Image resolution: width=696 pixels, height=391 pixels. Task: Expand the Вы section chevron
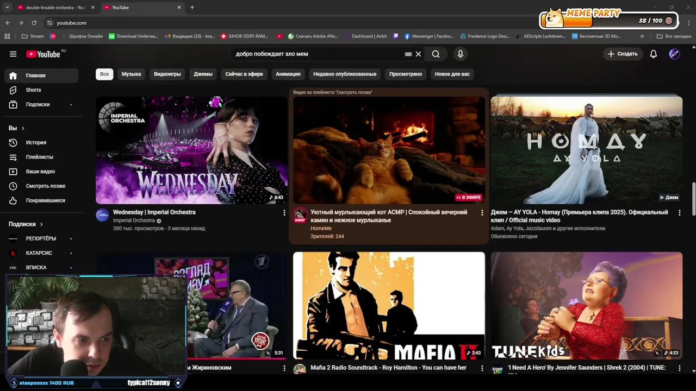pos(23,128)
